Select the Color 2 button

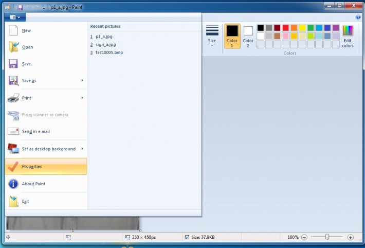[248, 36]
